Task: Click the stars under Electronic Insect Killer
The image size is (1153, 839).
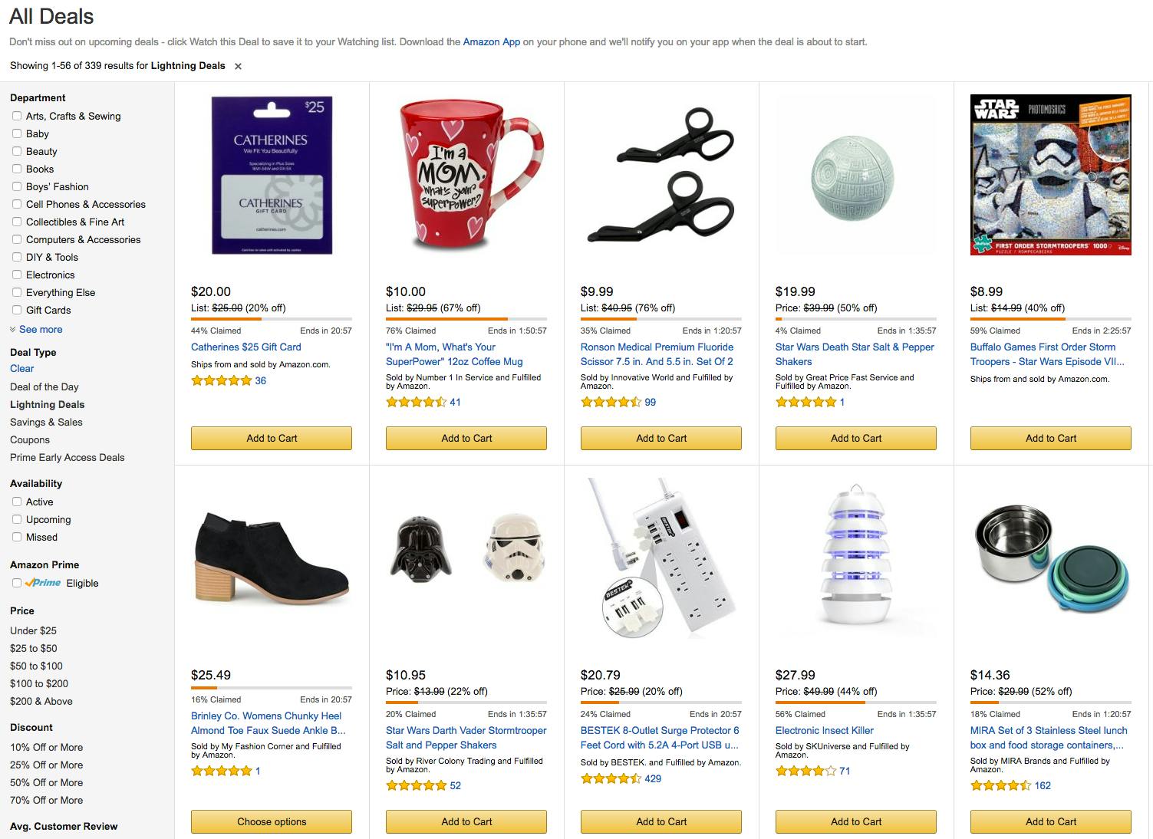Action: [x=805, y=771]
